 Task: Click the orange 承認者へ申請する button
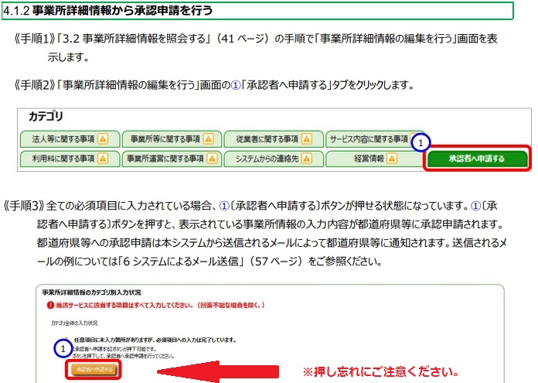(94, 370)
